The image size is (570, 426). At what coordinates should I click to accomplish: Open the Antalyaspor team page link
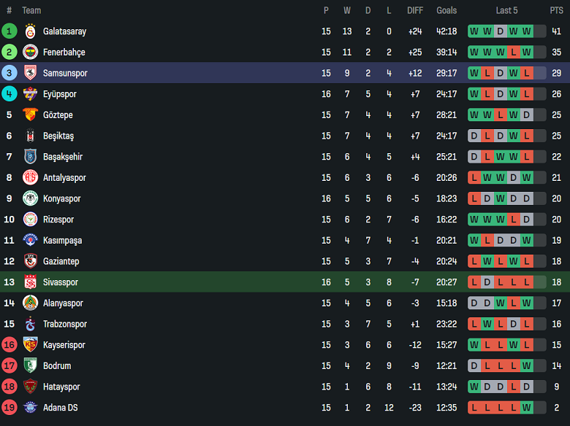(64, 178)
